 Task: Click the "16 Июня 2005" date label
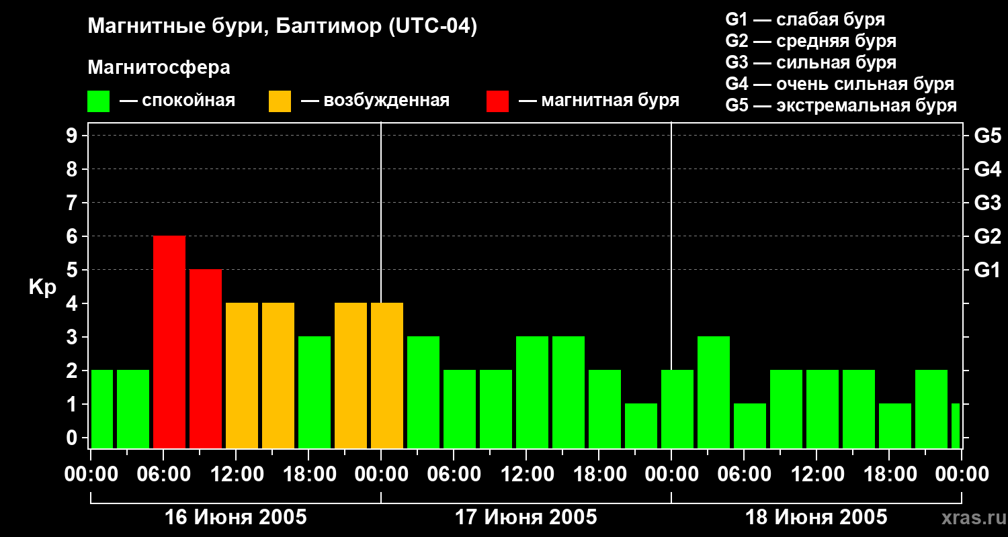click(236, 518)
